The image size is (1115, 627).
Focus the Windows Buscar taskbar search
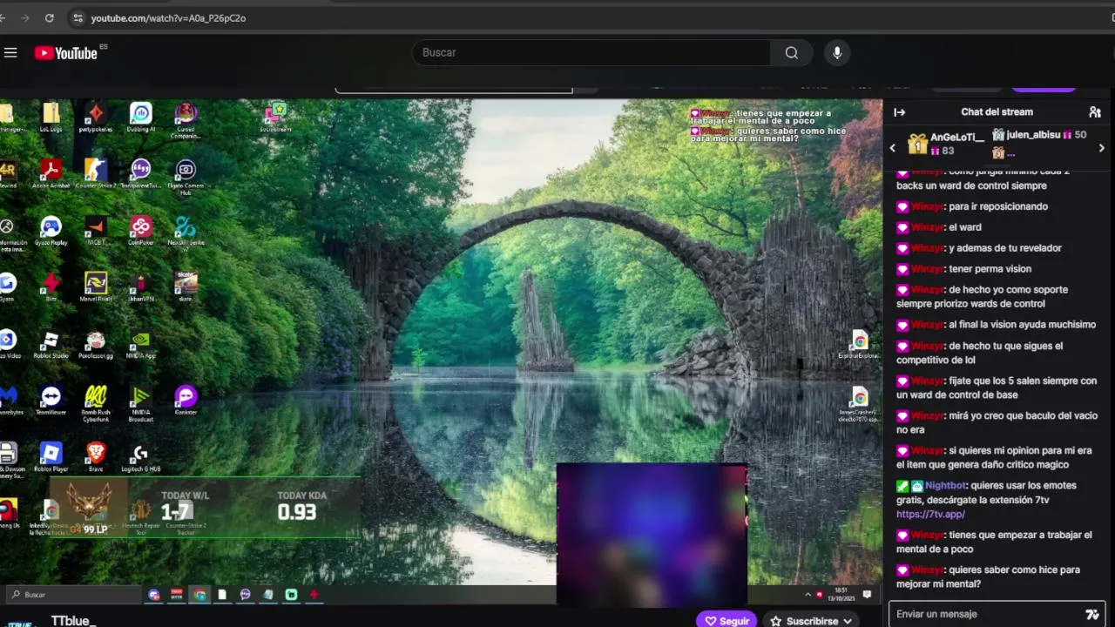[x=73, y=595]
